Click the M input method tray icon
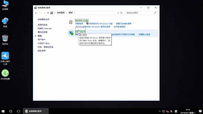The height and width of the screenshot is (114, 203). tap(176, 111)
